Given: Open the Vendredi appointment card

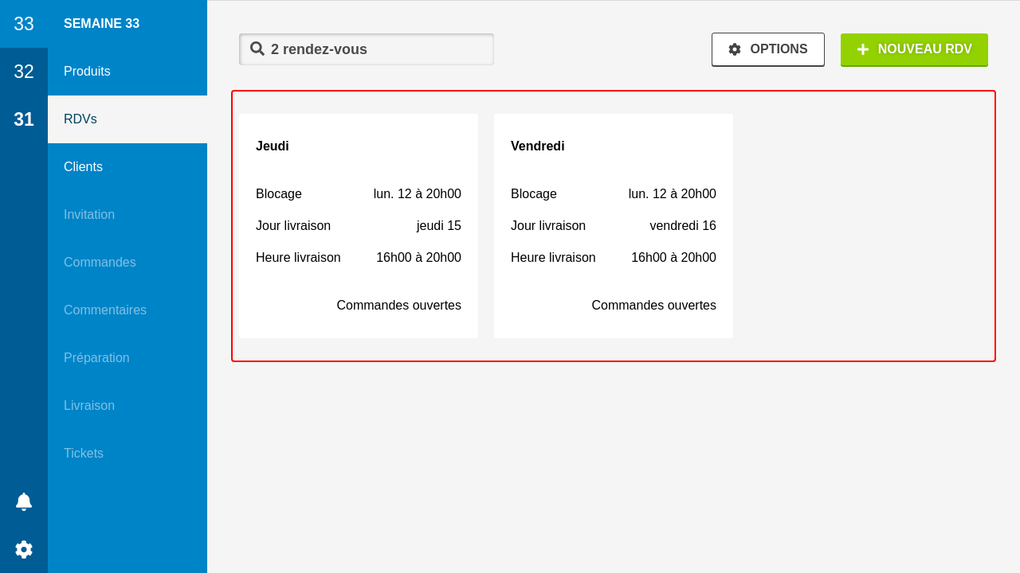Looking at the screenshot, I should pos(614,226).
